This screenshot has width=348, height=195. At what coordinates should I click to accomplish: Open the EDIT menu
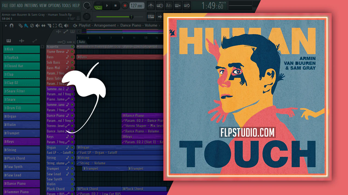[x=13, y=5]
